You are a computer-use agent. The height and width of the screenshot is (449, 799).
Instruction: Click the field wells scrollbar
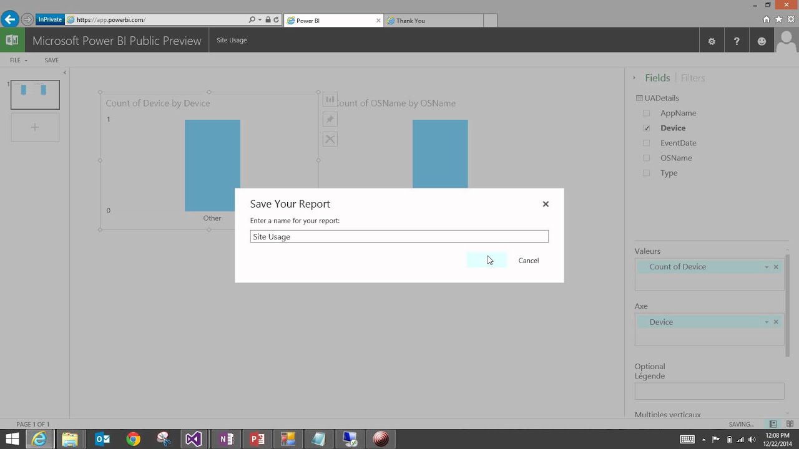(x=787, y=306)
